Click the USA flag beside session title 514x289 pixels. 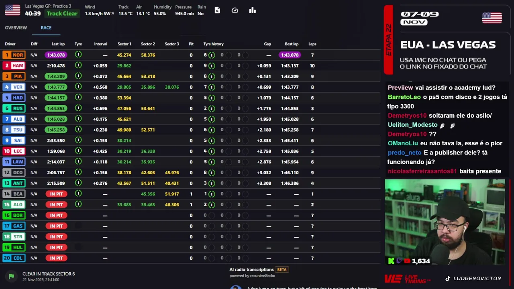coord(12,10)
